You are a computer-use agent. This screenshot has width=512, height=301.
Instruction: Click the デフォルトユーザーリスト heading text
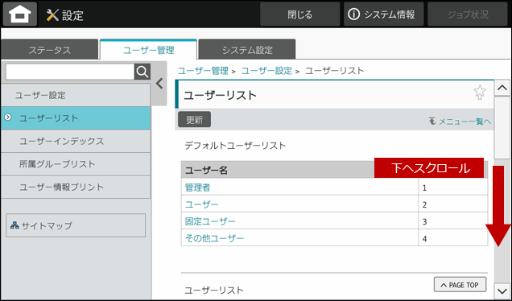pyautogui.click(x=235, y=146)
